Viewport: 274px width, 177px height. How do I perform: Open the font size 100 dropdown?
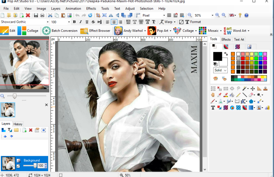pyautogui.click(x=69, y=22)
